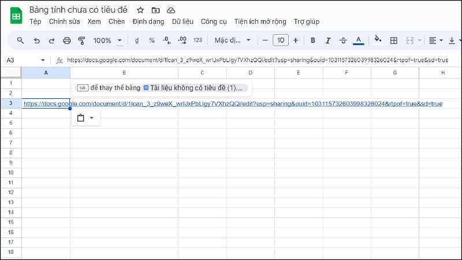Select column D header
The image size is (462, 260).
pos(251,73)
